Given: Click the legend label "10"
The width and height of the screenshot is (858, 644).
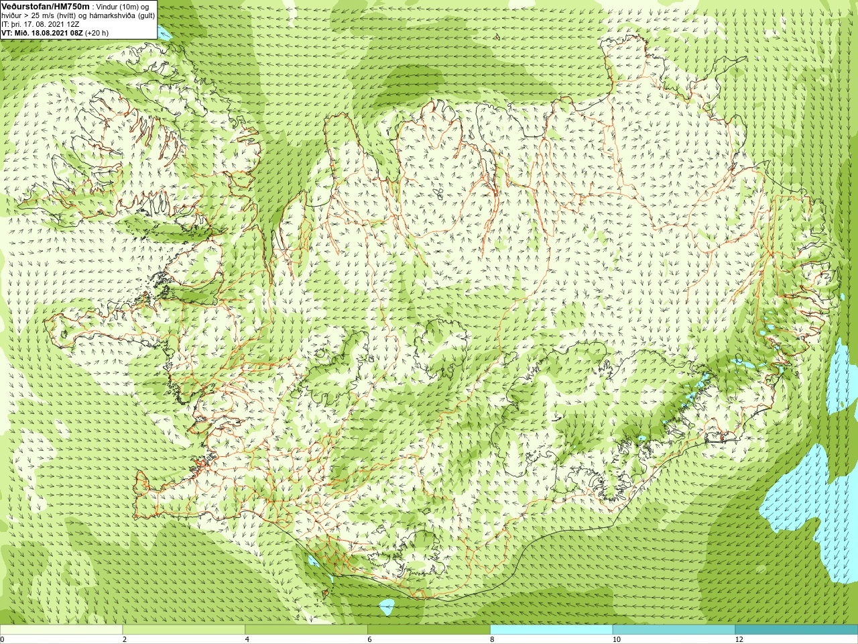Looking at the screenshot, I should (617, 639).
